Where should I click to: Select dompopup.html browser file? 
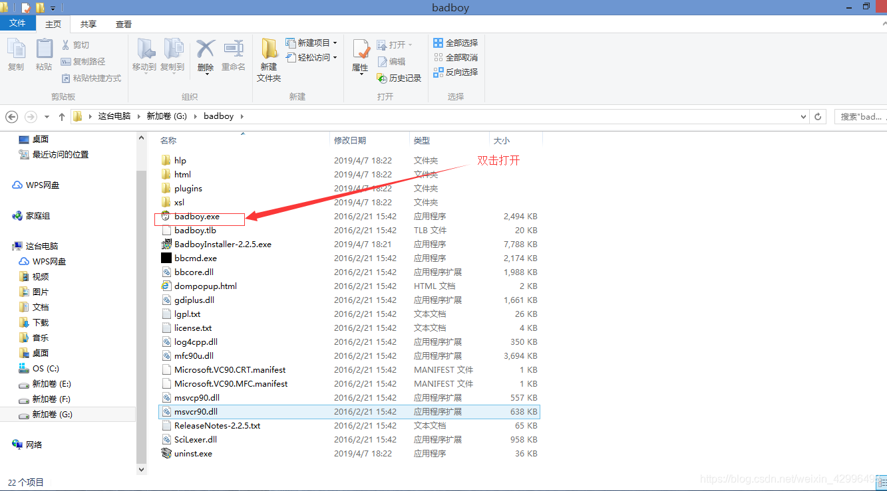[199, 286]
